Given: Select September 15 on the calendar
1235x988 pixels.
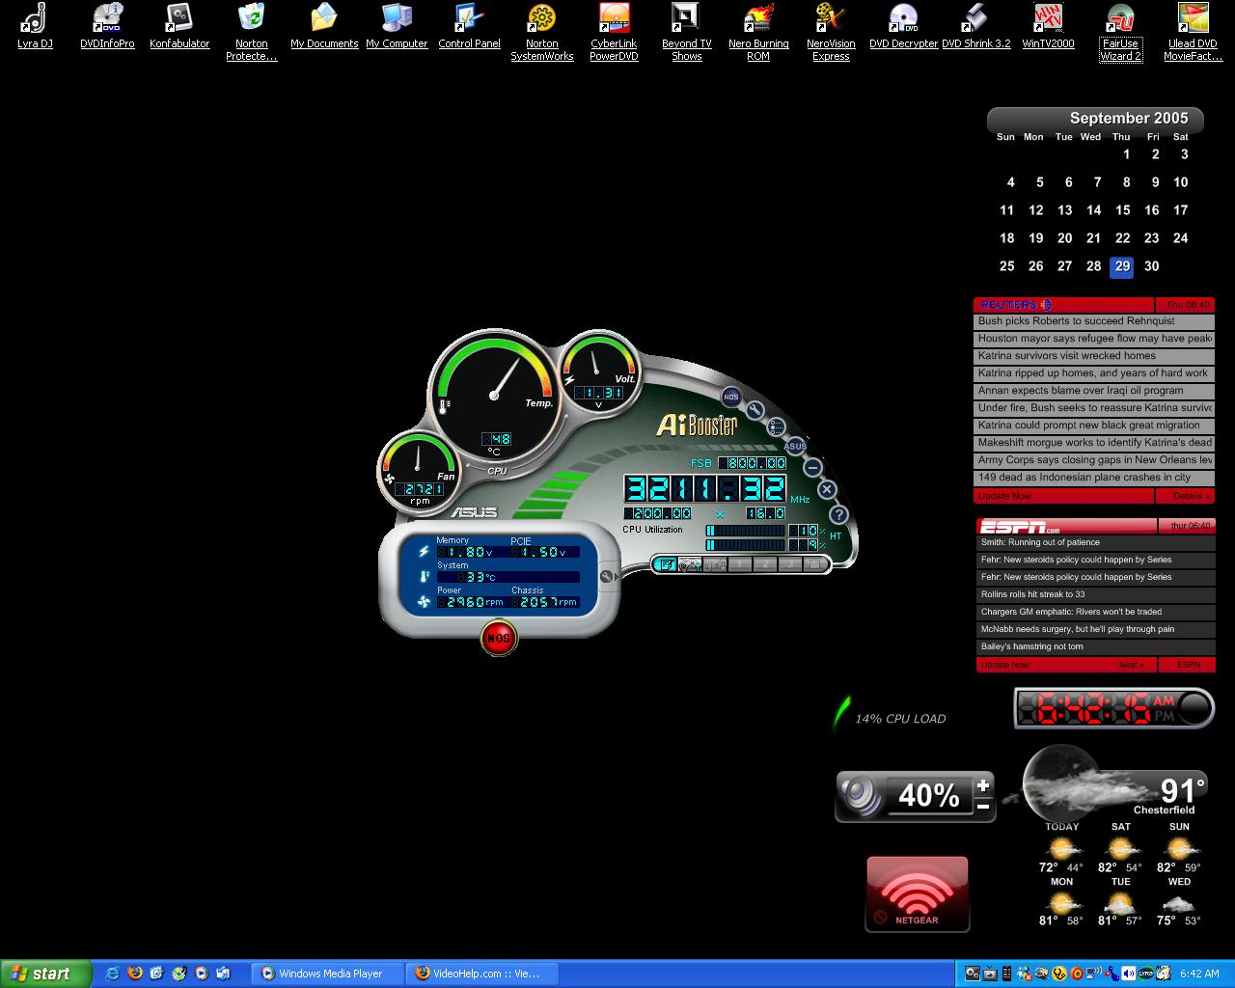Looking at the screenshot, I should (1122, 210).
